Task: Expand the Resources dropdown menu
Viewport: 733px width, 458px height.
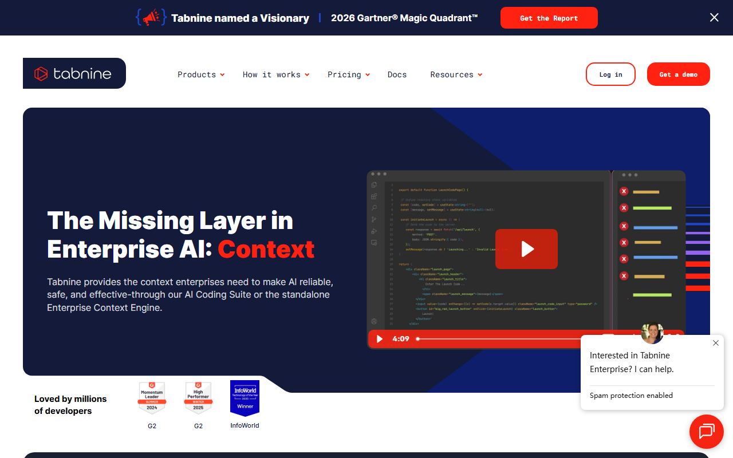Action: (x=456, y=74)
